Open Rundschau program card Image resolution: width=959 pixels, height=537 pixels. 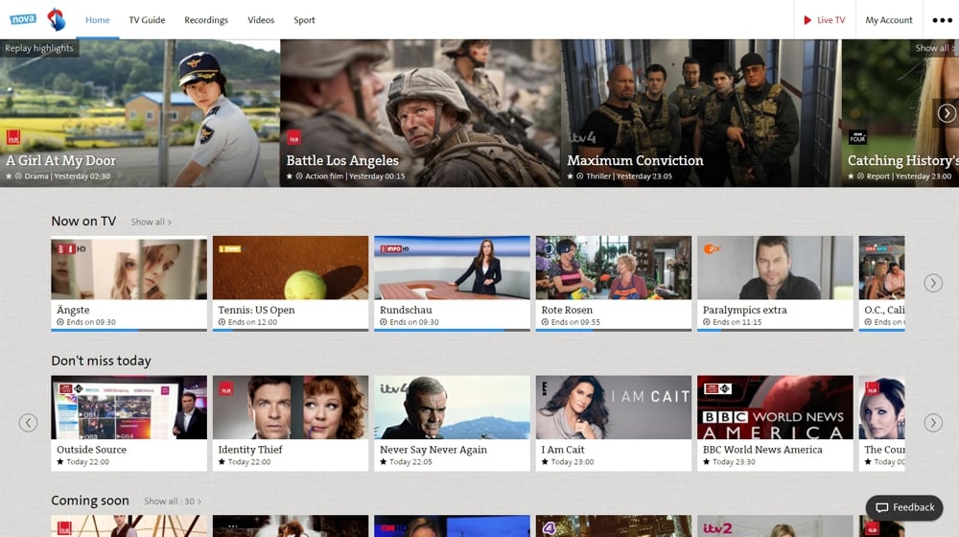point(452,284)
